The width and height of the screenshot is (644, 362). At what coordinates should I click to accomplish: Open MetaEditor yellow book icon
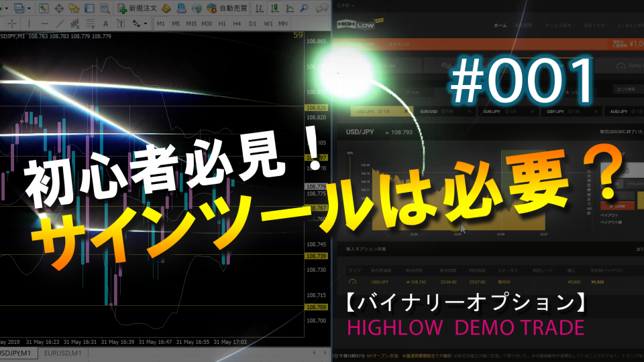(166, 8)
